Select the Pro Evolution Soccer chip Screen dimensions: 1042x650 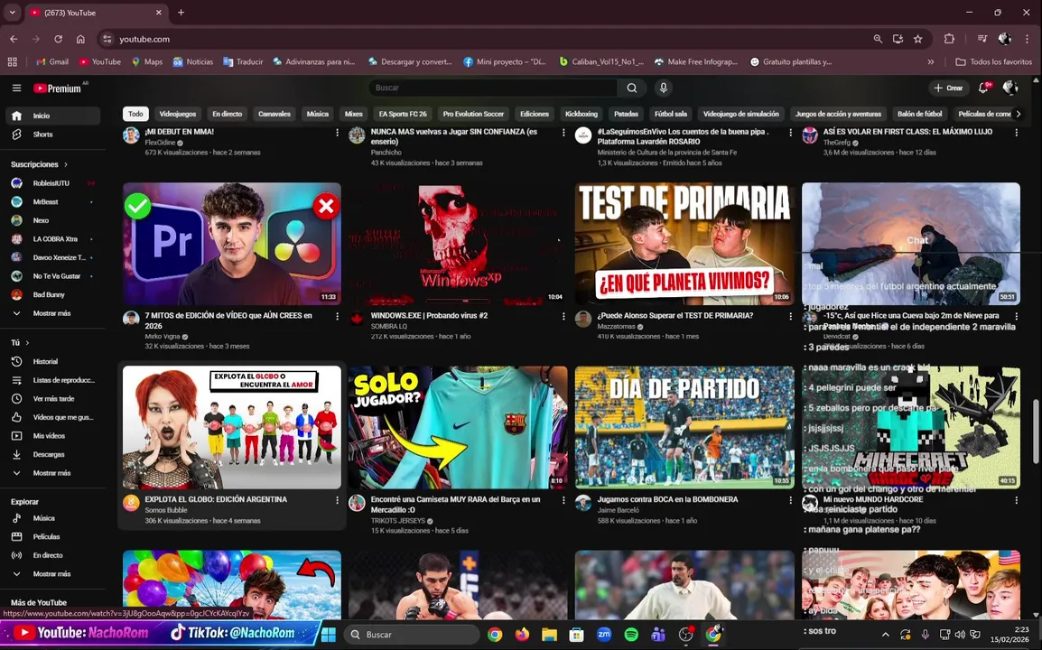[x=473, y=114]
